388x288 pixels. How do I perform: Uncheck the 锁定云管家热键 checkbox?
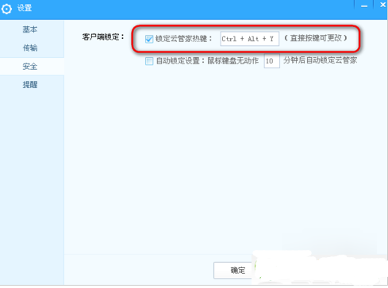click(x=149, y=39)
